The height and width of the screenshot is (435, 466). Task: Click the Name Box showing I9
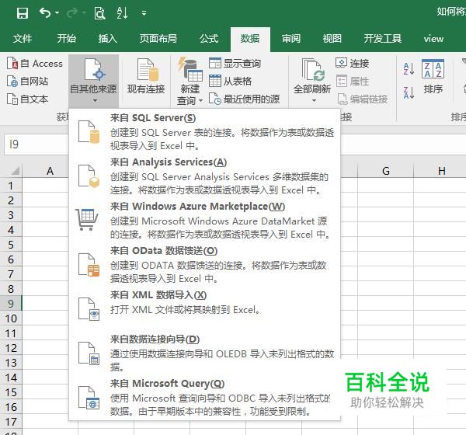click(x=37, y=144)
